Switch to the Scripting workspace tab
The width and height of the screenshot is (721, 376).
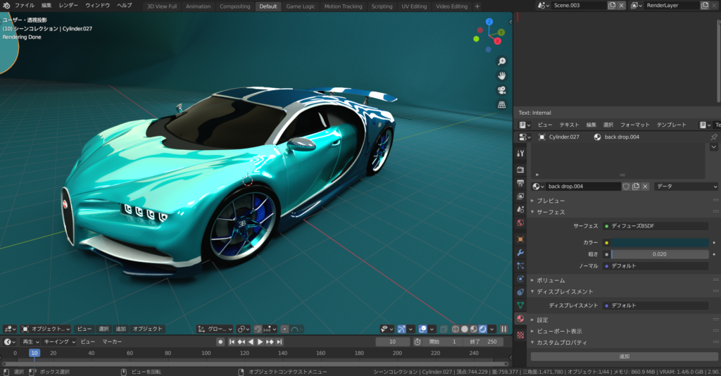point(382,6)
